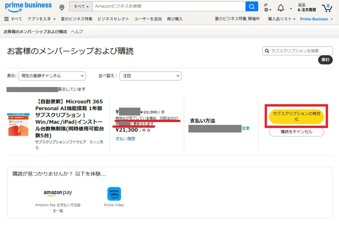339x226 pixels.
Task: Click the Microsoft 365 product thumbnail
Action: 19,124
